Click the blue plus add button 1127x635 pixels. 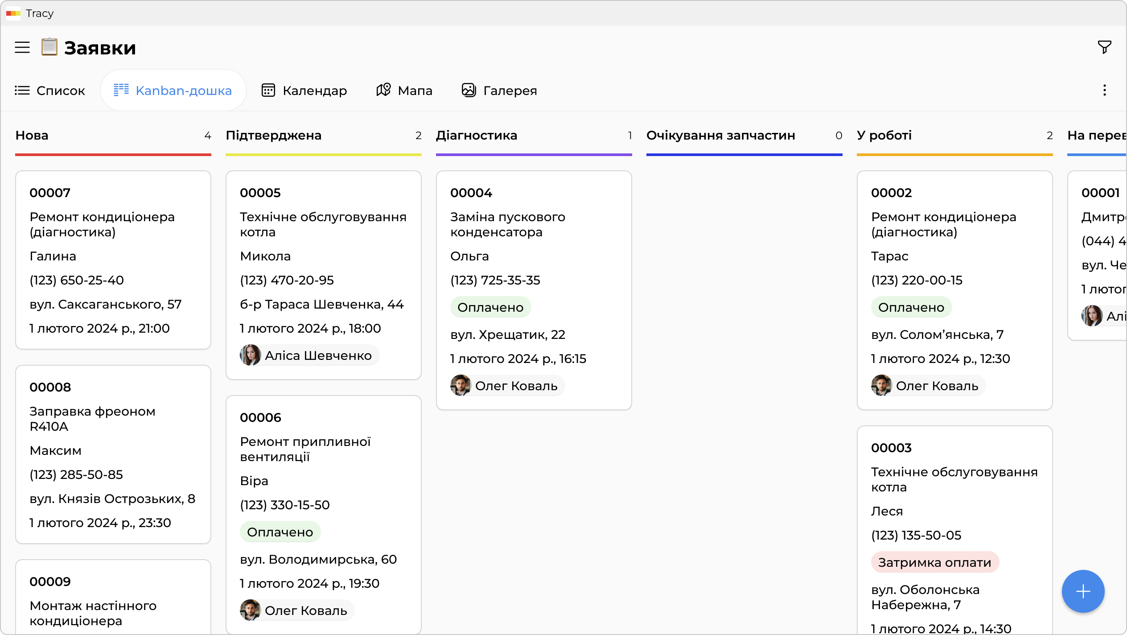(x=1083, y=591)
